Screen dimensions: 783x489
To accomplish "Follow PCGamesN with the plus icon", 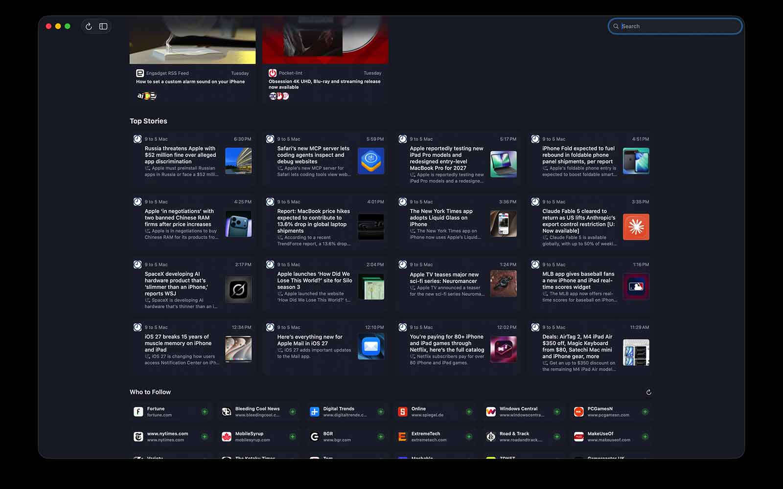I will (x=645, y=412).
